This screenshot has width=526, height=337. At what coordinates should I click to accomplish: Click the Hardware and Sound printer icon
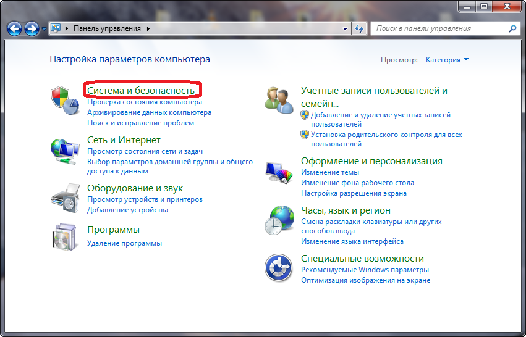pos(65,197)
